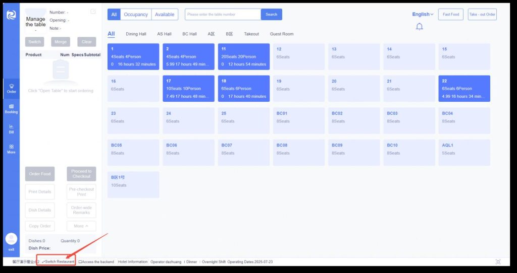517x273 pixels.
Task: Click the exit user avatar icon
Action: click(x=11, y=239)
